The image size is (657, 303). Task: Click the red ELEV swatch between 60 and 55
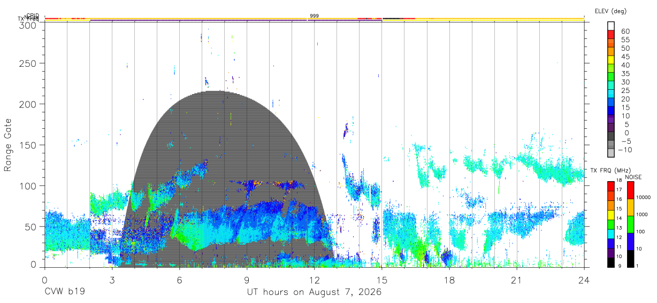point(610,34)
